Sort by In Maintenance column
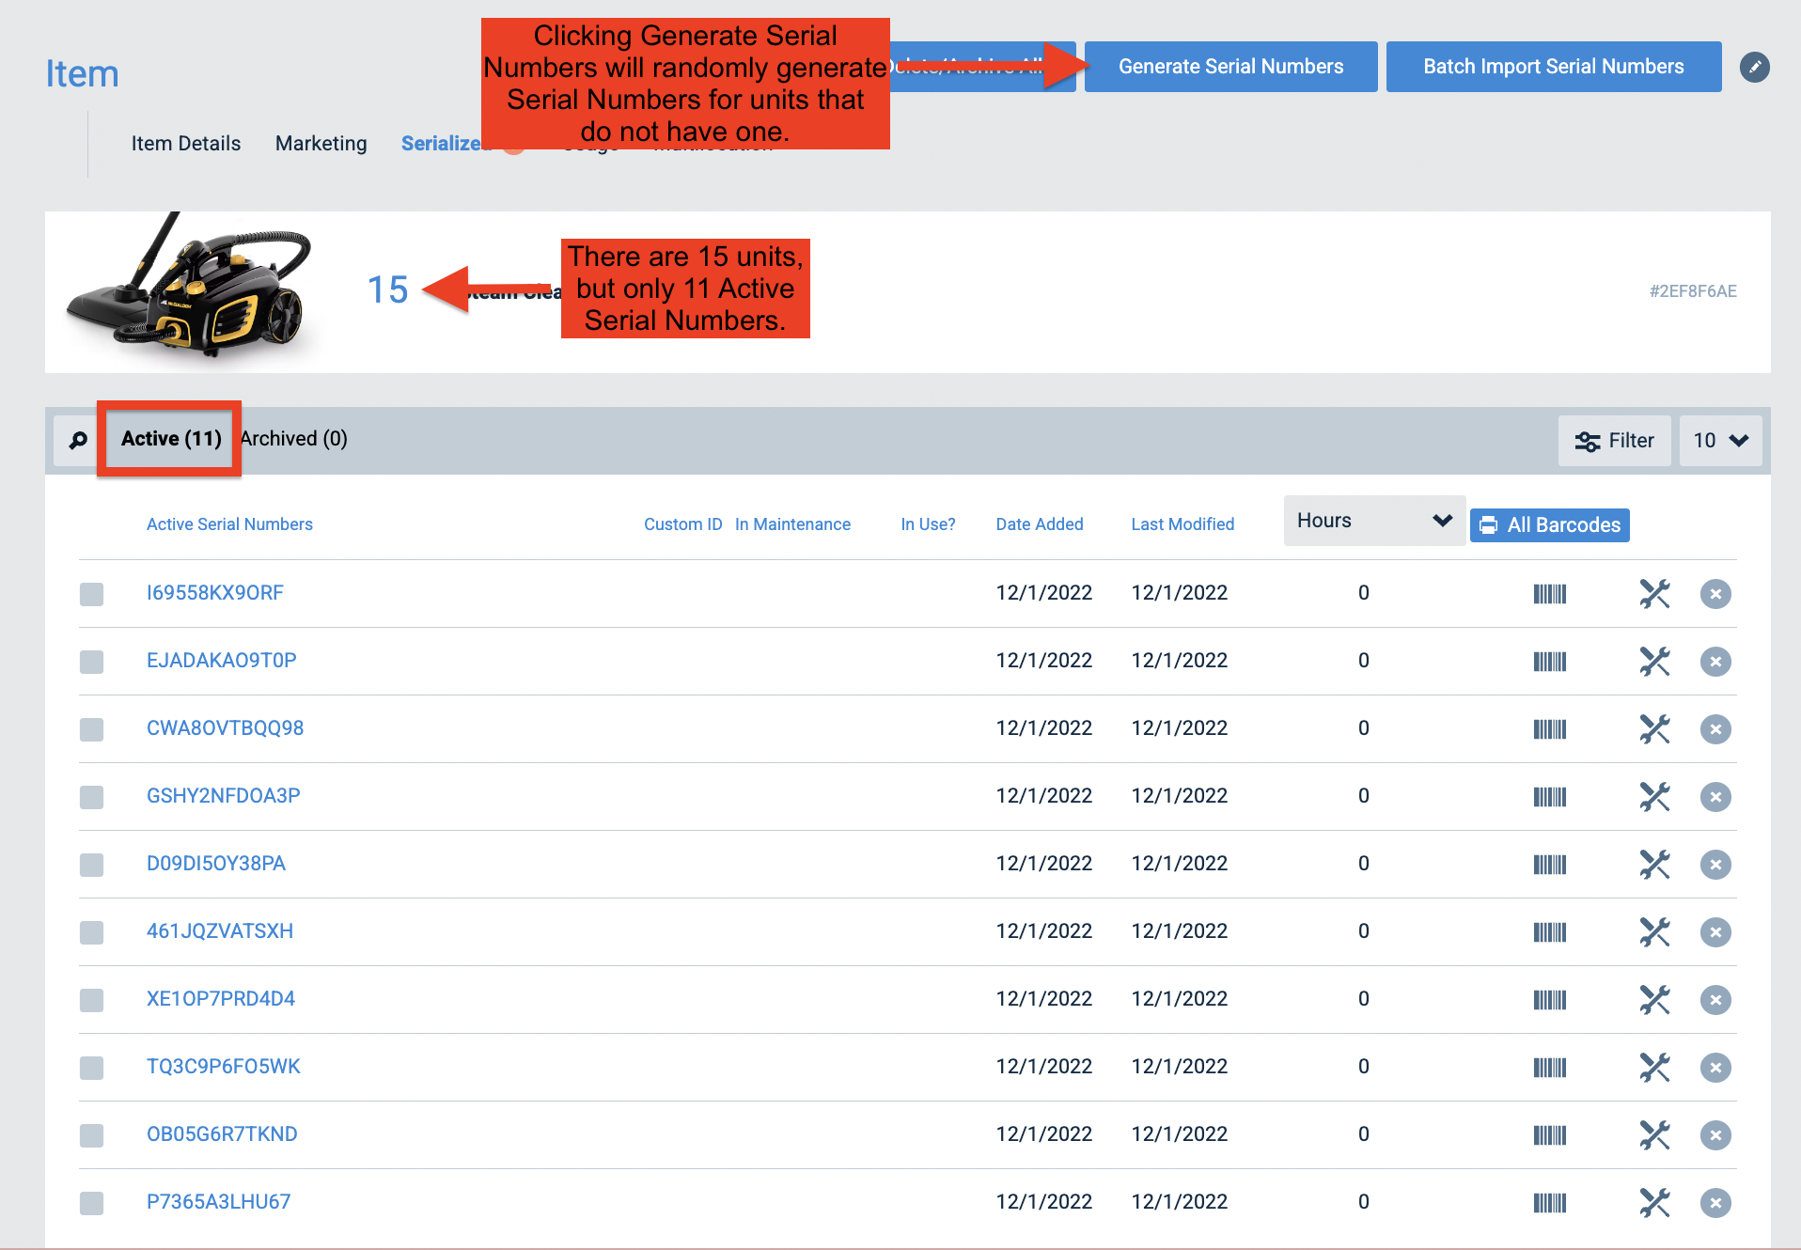Screen dimensions: 1801x1250 point(792,524)
